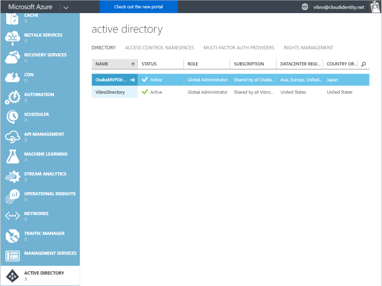Select the Networks sidebar label

36,213
